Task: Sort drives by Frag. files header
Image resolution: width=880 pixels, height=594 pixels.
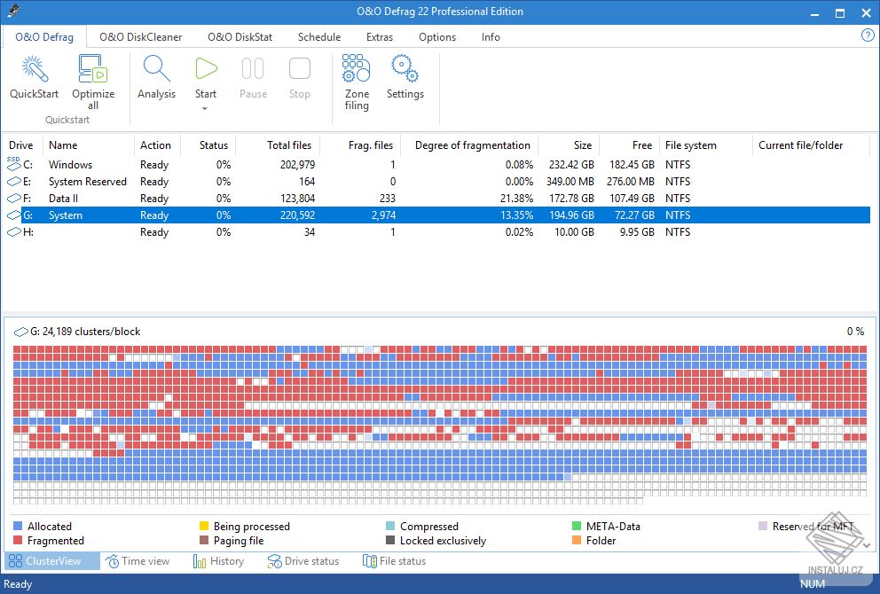Action: [370, 145]
